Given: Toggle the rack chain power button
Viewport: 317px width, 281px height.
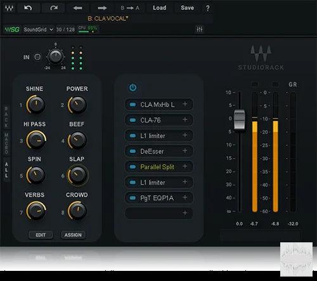Looking at the screenshot, I should click(x=133, y=88).
